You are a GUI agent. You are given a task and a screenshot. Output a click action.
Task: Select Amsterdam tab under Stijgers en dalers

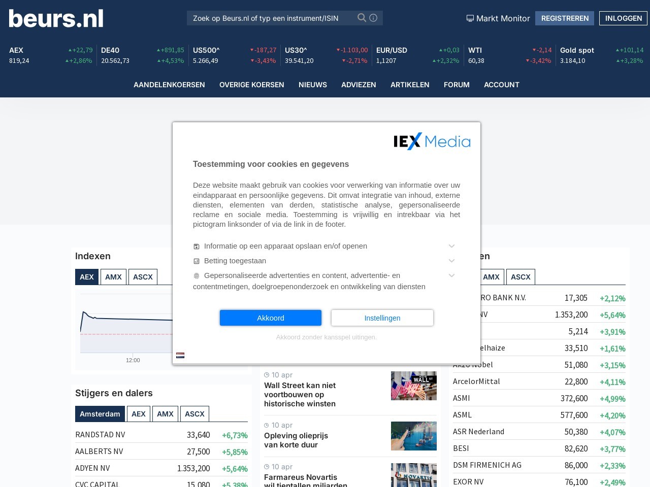(x=100, y=414)
